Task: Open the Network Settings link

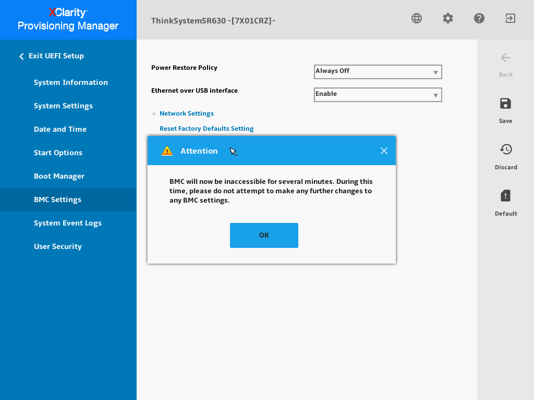Action: (187, 114)
